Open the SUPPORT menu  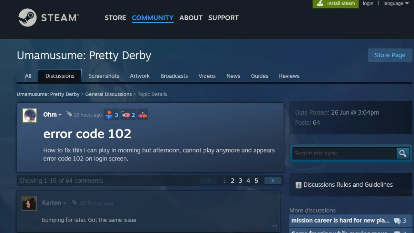coord(223,18)
